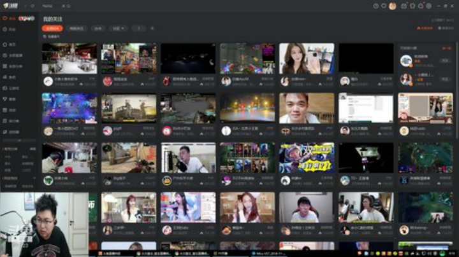Image resolution: width=459 pixels, height=257 pixels.
Task: Click the plus icon after the filter pills
Action: [152, 29]
